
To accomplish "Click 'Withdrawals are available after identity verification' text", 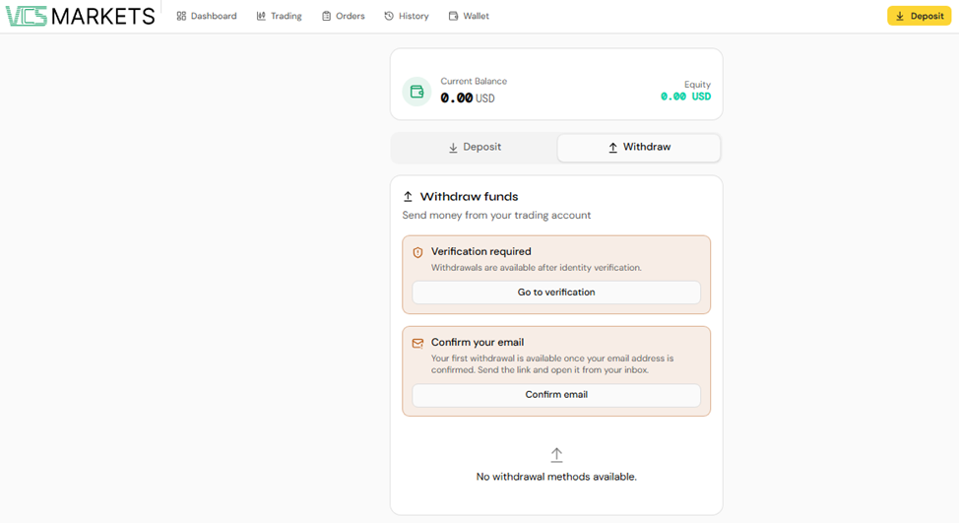I will click(x=537, y=268).
